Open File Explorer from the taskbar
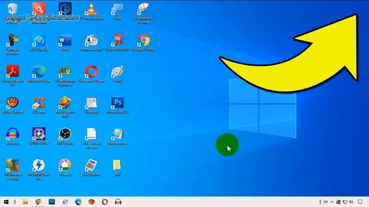 coord(25,202)
